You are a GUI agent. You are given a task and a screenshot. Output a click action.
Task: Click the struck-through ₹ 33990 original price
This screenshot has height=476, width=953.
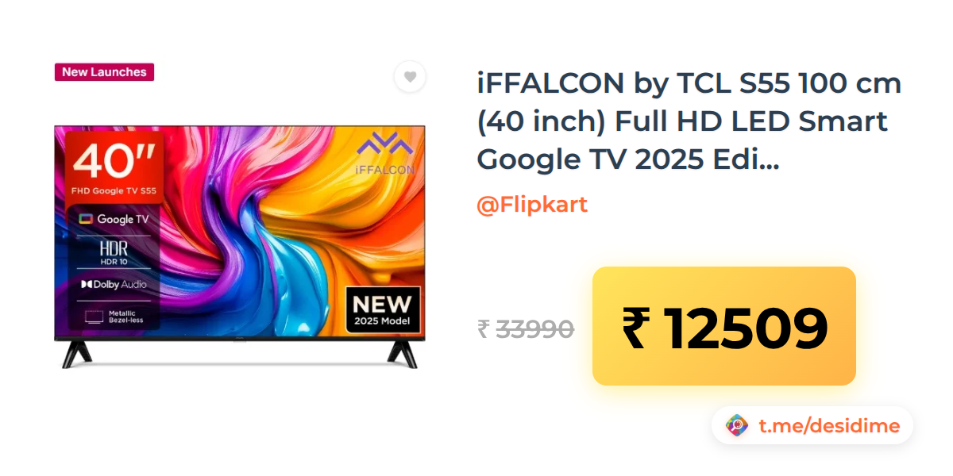click(526, 328)
